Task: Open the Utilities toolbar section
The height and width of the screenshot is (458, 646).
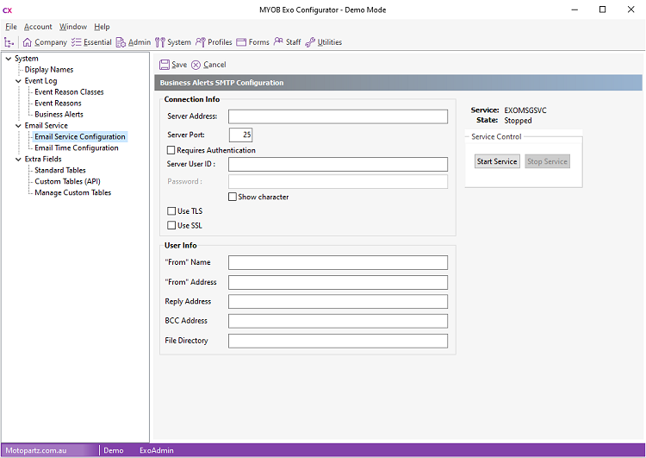Action: pos(324,42)
